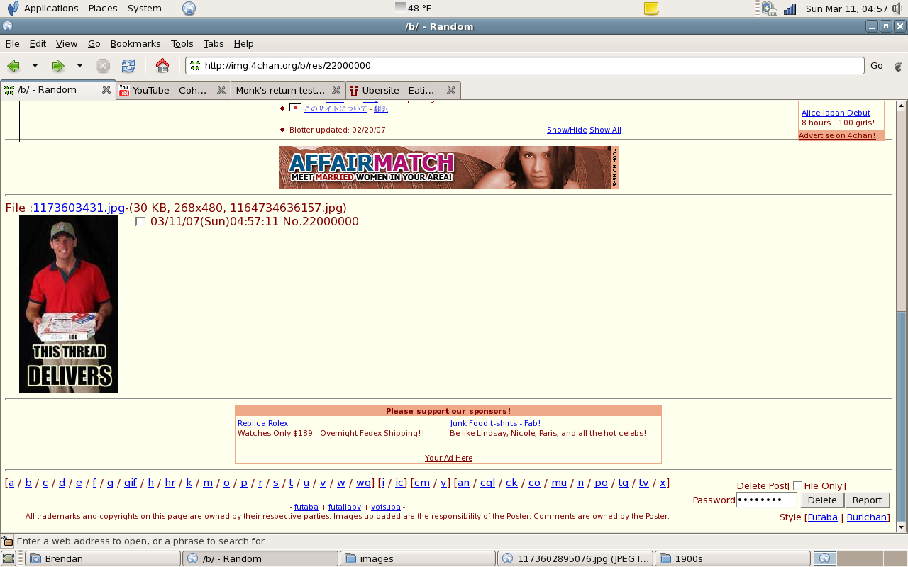
Task: Click the volume speaker icon
Action: 898,9
